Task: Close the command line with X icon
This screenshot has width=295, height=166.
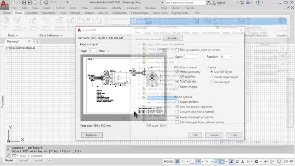Action: (x=8, y=149)
